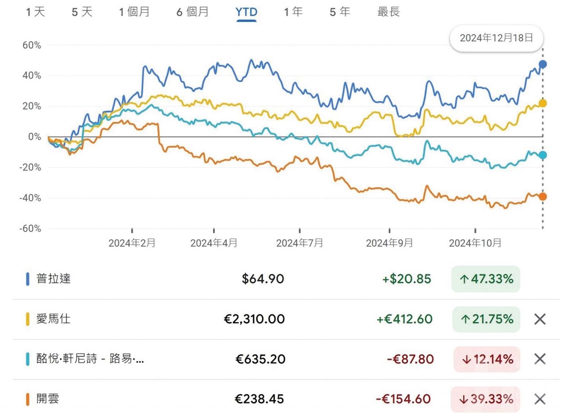Click the €635.20 price value

[260, 359]
